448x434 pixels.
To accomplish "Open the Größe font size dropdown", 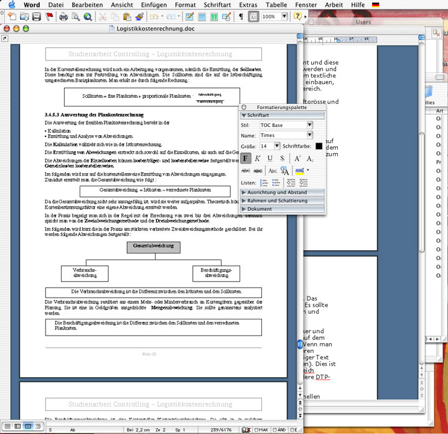I will click(x=277, y=146).
